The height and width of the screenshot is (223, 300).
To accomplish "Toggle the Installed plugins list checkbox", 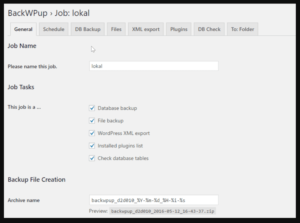I will click(x=92, y=146).
